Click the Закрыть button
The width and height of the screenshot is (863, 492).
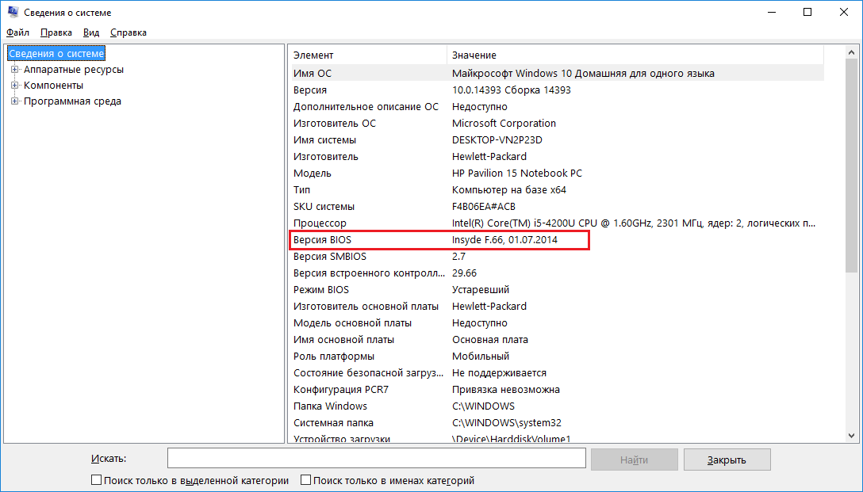point(726,460)
